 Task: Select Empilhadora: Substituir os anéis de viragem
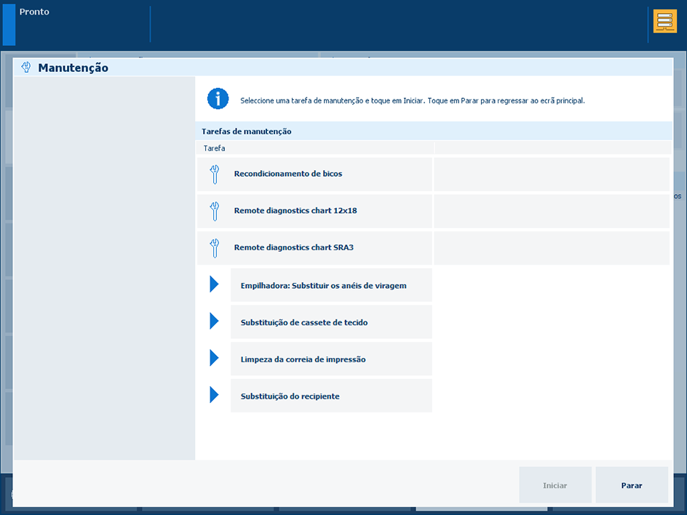[331, 285]
